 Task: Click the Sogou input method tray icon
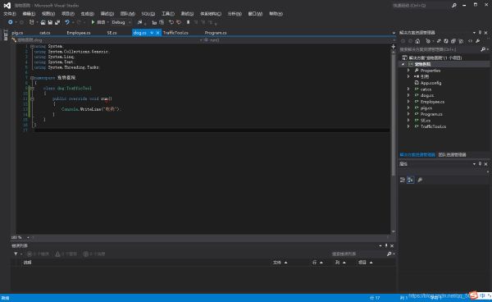tap(473, 295)
